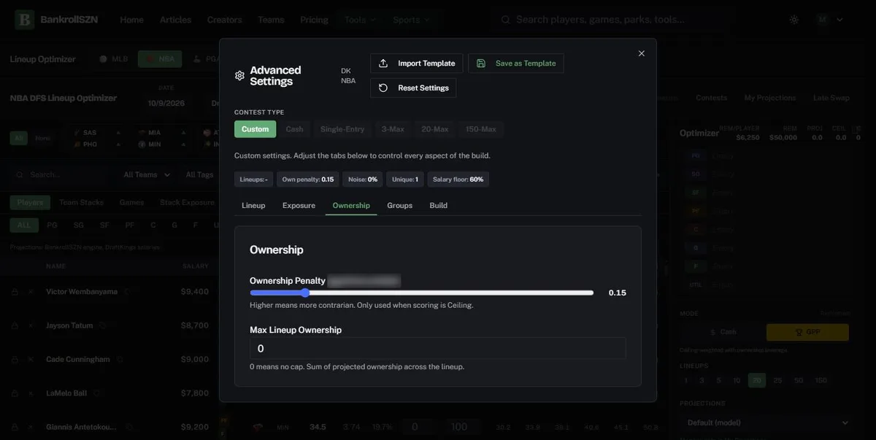Expand the All Teams filter dropdown
The height and width of the screenshot is (440, 876).
pyautogui.click(x=147, y=175)
